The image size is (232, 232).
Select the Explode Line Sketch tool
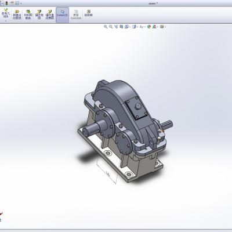[x=50, y=14]
